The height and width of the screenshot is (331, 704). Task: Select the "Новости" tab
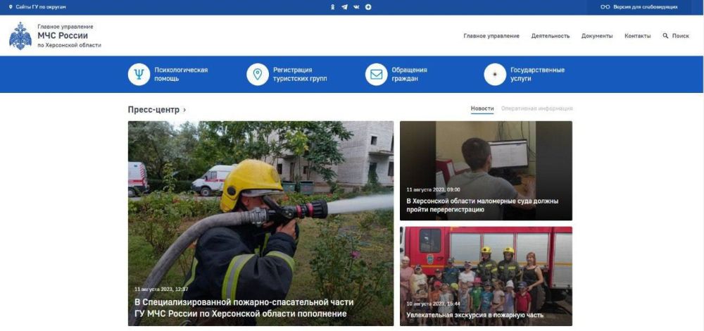click(x=482, y=108)
